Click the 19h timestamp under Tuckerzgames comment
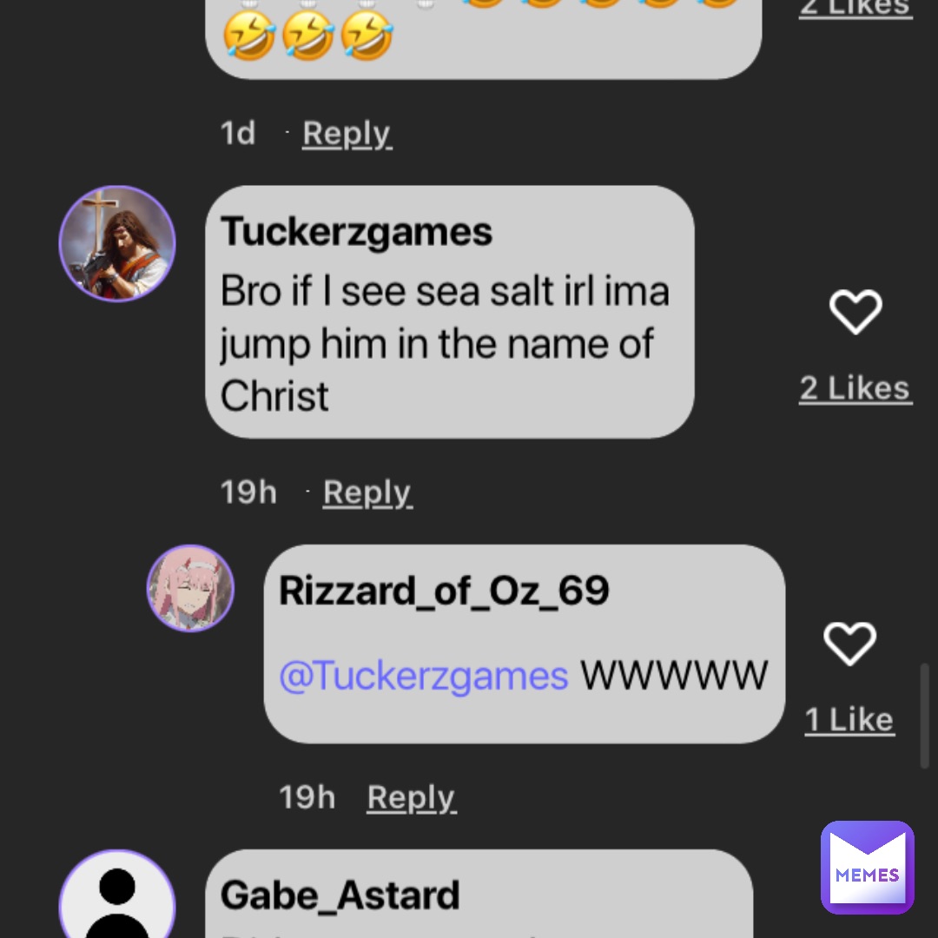The width and height of the screenshot is (938, 938). 248,492
